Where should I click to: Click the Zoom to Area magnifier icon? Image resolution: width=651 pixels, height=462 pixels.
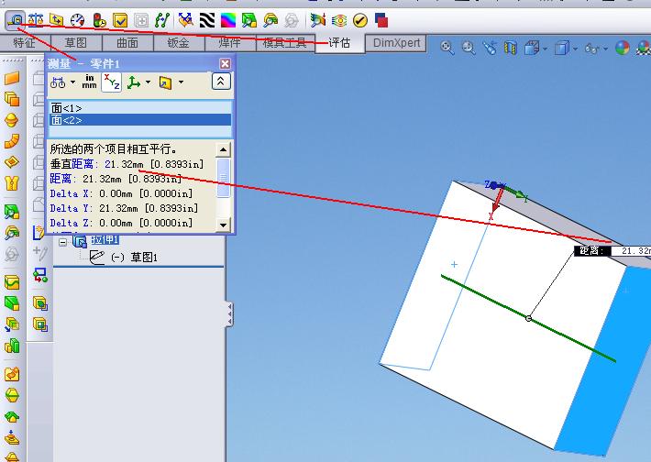point(469,48)
